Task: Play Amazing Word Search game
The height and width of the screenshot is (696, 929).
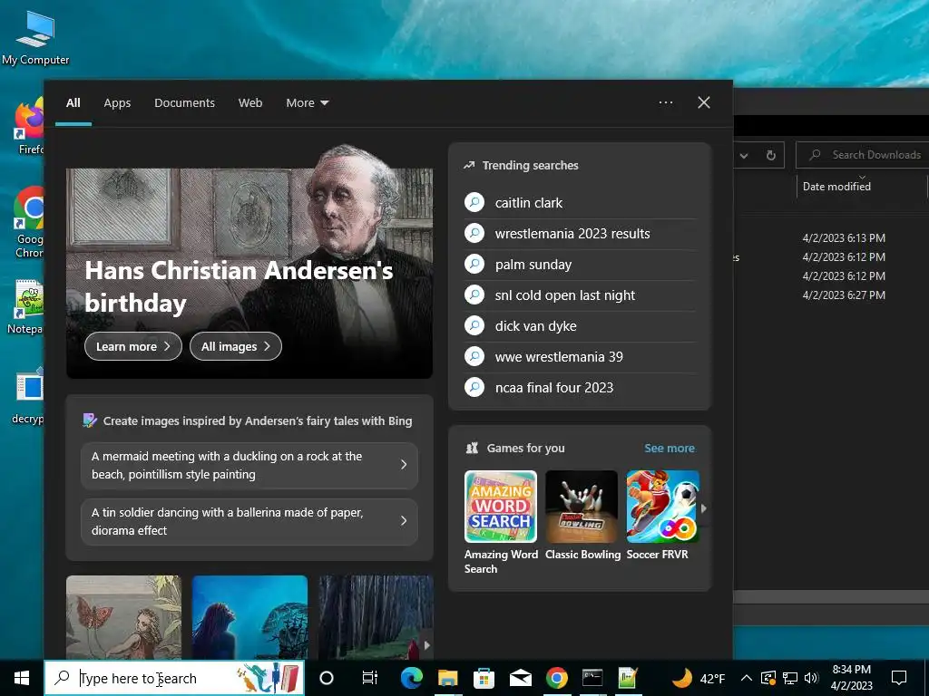Action: (501, 522)
